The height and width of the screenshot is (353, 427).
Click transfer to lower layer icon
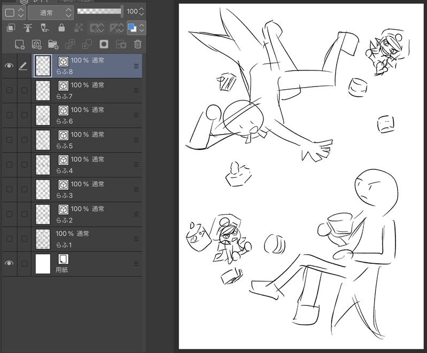click(70, 44)
